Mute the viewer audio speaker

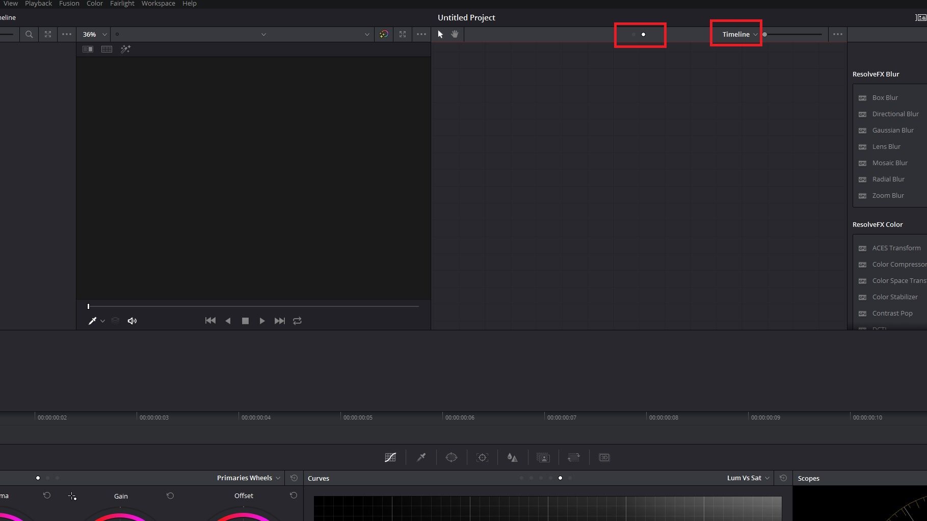[132, 321]
